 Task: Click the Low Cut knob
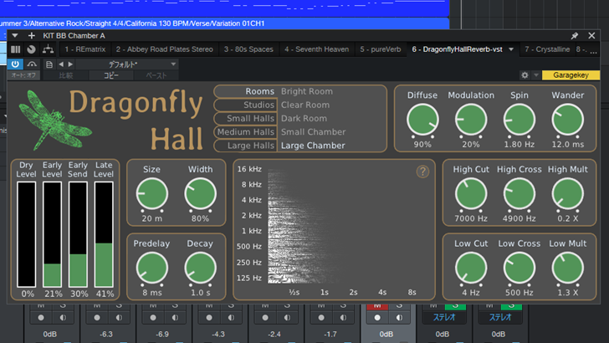(x=471, y=268)
